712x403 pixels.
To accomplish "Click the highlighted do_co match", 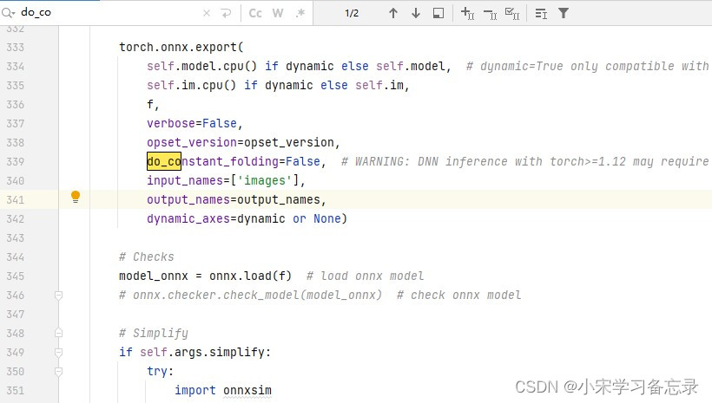I will pos(164,161).
